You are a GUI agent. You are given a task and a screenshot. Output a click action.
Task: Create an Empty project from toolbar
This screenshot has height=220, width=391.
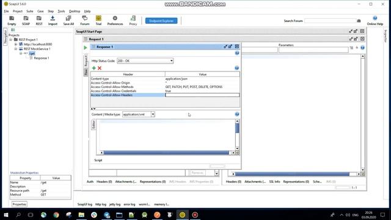point(12,20)
